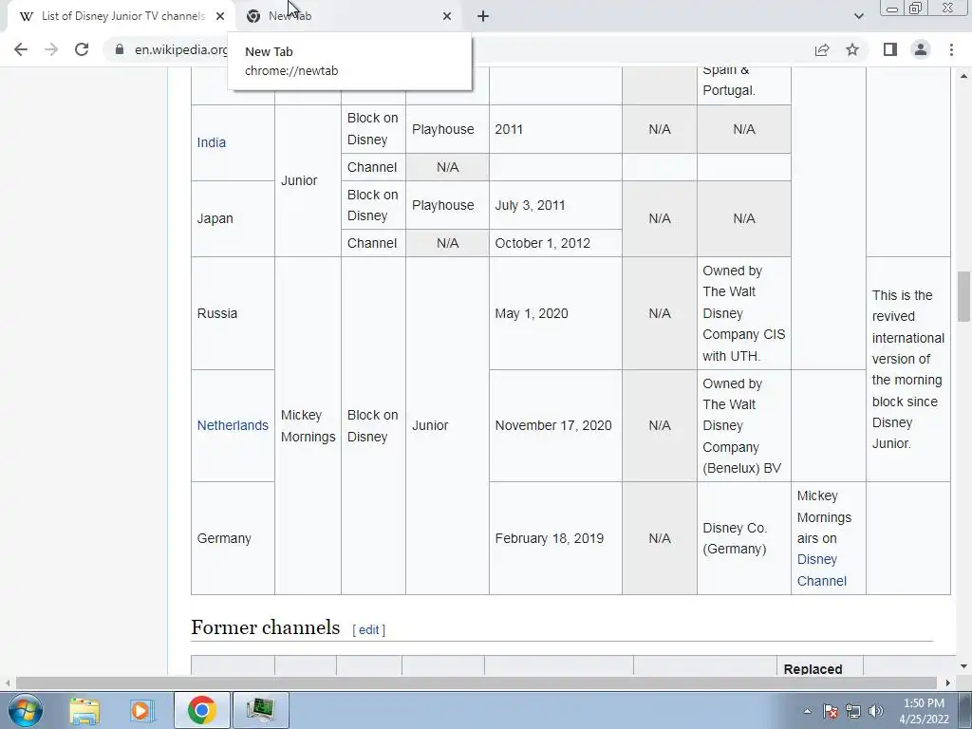Expand the tab search dropdown
972x729 pixels.
tap(858, 16)
